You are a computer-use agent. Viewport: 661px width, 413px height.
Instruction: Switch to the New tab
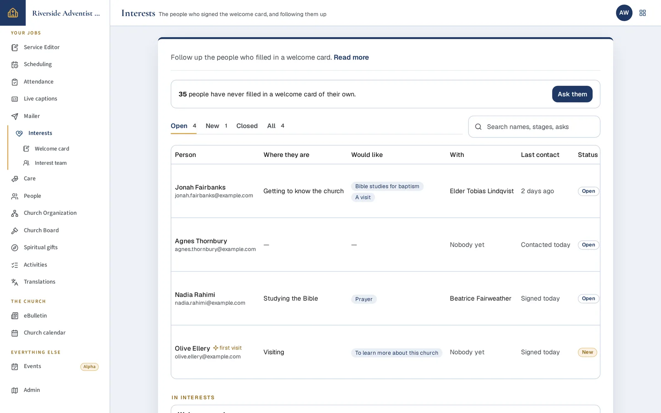click(216, 126)
